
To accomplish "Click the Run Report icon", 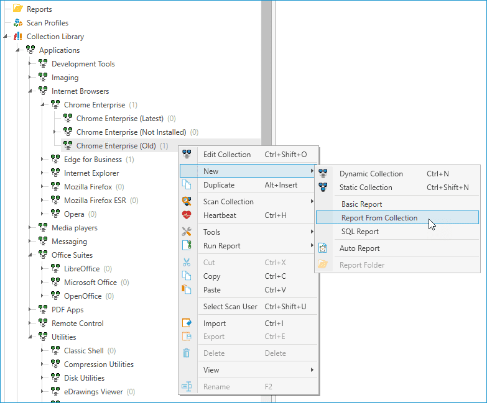I will [x=187, y=245].
